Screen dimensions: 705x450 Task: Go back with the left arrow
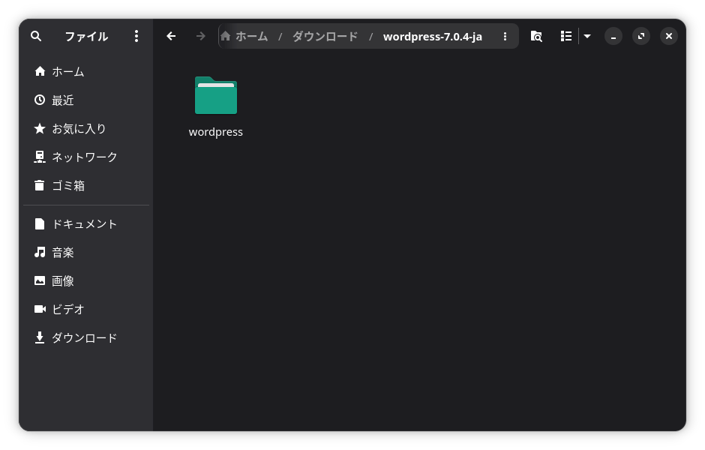171,37
